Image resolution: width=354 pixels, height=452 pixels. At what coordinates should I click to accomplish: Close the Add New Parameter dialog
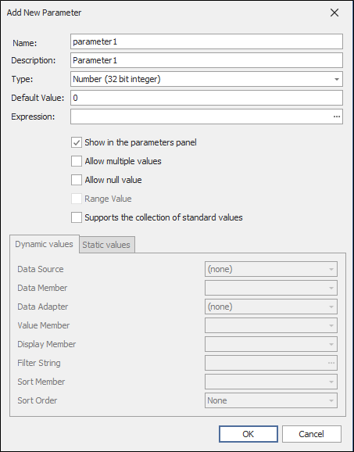click(334, 13)
